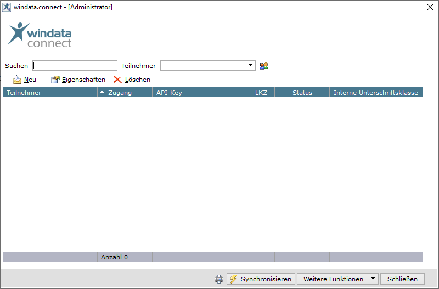Sort by the Status column header
The height and width of the screenshot is (289, 439).
point(302,92)
